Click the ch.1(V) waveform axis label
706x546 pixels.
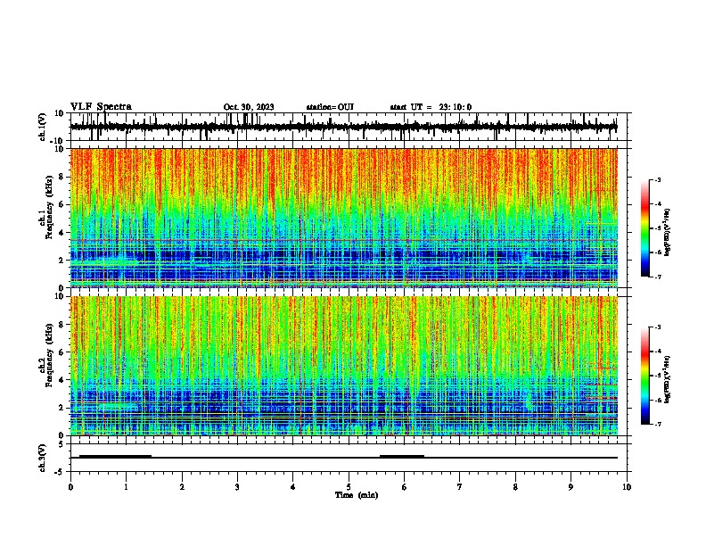pyautogui.click(x=43, y=127)
